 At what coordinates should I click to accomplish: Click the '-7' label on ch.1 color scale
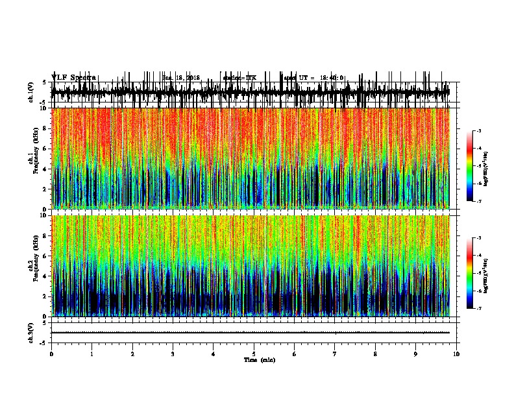478,201
